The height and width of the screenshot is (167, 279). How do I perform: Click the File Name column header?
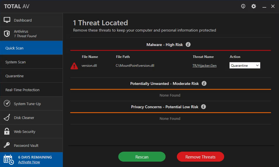(90, 57)
